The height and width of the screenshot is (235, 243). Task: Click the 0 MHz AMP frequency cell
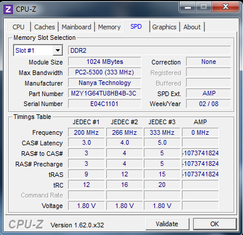coord(200,132)
